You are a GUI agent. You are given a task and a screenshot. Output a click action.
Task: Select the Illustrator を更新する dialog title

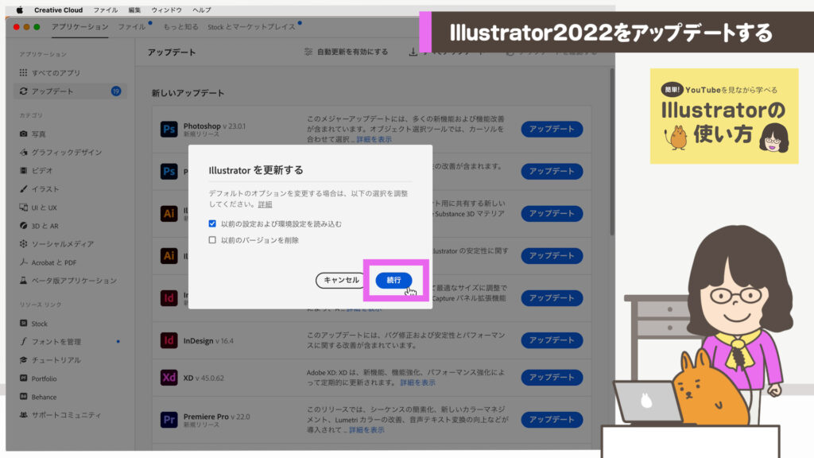pos(256,170)
